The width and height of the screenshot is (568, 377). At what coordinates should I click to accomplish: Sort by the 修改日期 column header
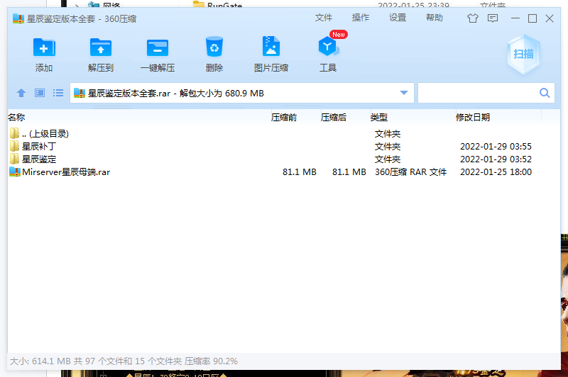tap(473, 117)
